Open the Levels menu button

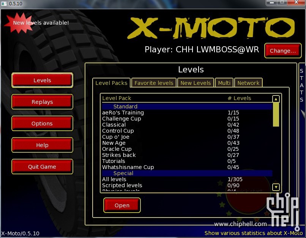point(42,80)
